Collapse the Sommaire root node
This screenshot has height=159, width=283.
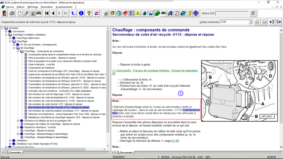pos(2,28)
